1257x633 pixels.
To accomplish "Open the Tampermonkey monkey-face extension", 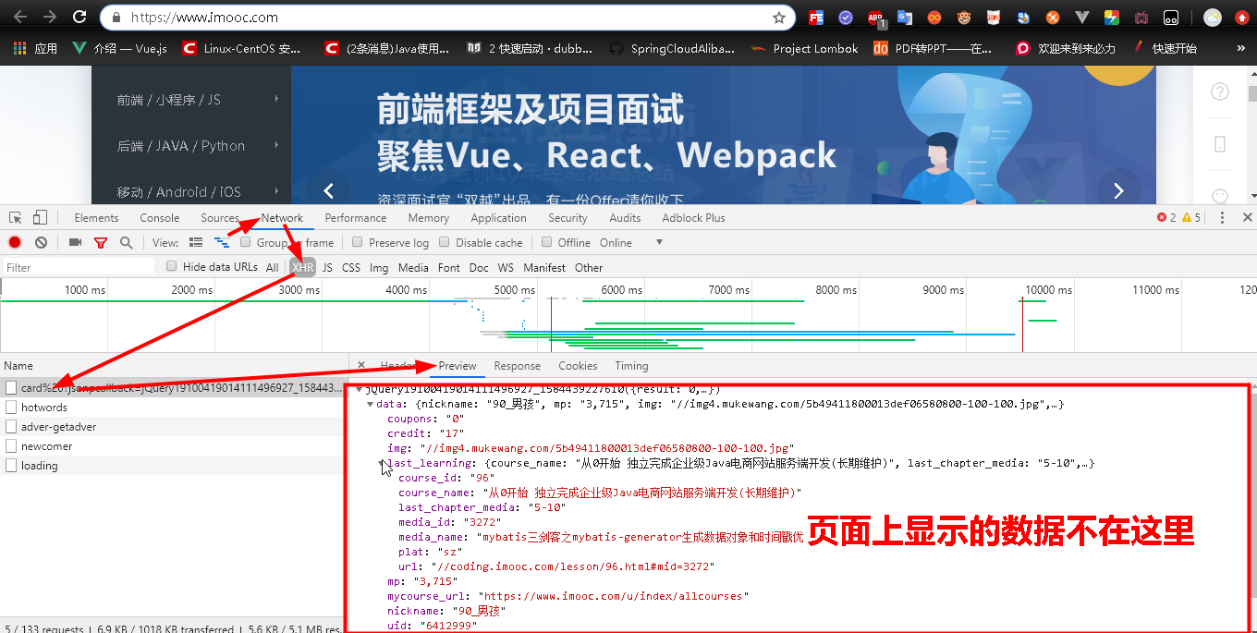I will [x=964, y=17].
